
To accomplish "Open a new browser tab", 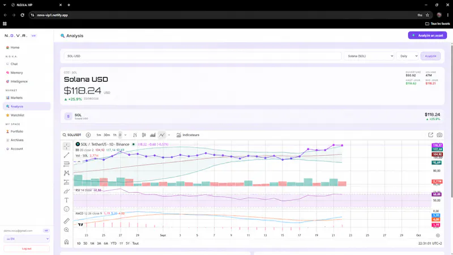I will point(69,5).
